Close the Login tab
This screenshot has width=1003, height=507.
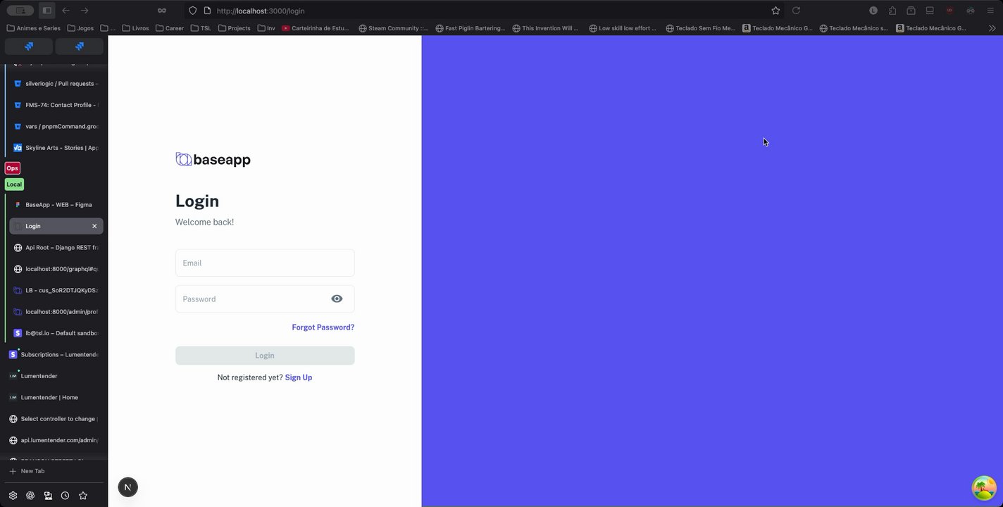94,226
